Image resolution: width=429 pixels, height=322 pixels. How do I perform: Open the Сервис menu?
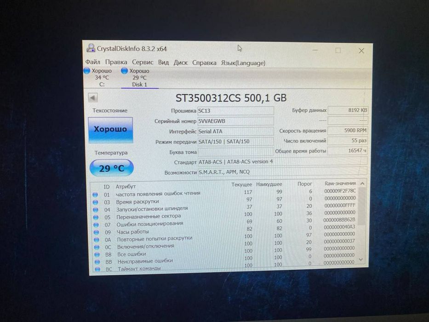[143, 63]
